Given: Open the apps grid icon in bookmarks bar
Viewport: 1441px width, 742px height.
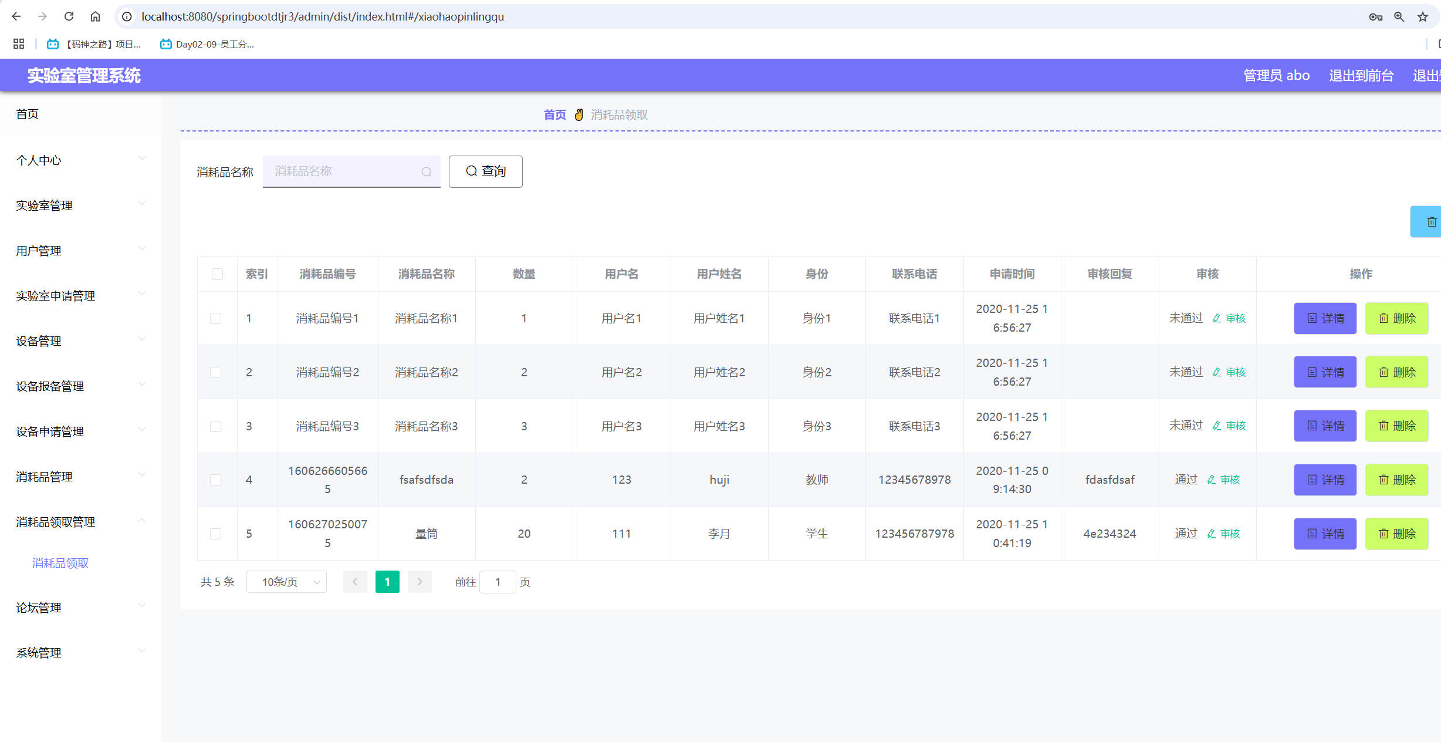Looking at the screenshot, I should click(x=19, y=44).
